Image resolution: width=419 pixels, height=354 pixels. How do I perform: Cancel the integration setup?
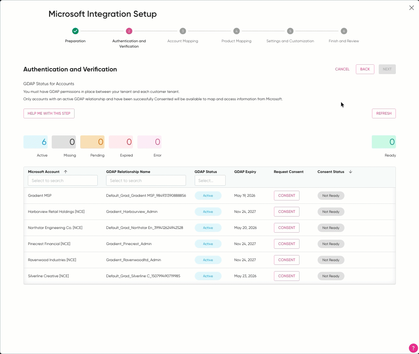click(342, 69)
